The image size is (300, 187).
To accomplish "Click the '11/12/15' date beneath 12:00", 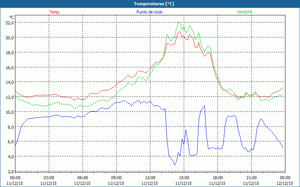I will (150, 183).
